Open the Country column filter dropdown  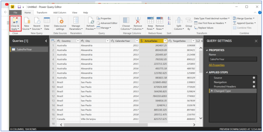pyautogui.click(x=77, y=41)
